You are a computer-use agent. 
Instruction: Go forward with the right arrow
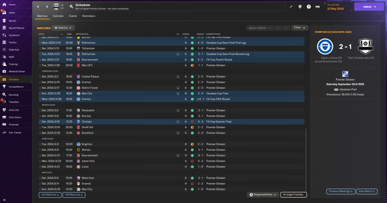point(47,7)
